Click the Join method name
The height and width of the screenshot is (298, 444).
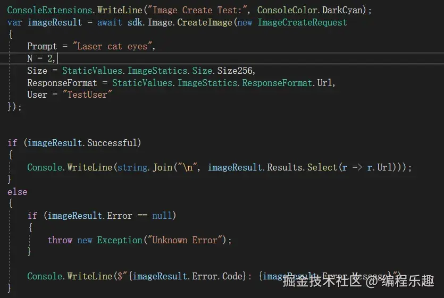[x=163, y=167]
